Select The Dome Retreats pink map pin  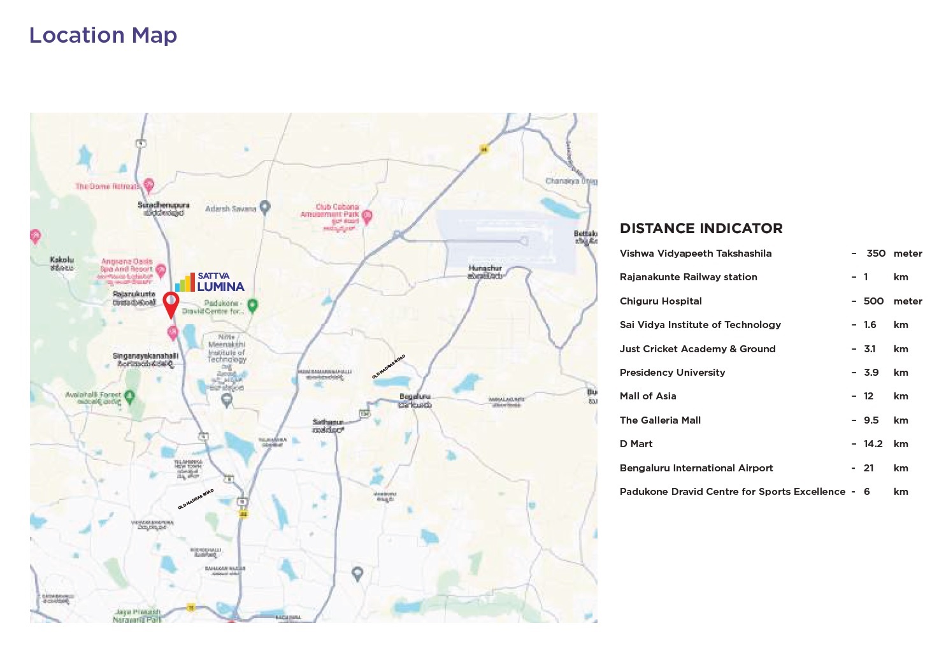[148, 185]
